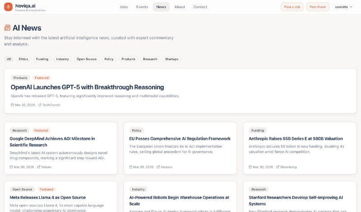
Task: Click the Nature source link icon
Action: point(39,167)
